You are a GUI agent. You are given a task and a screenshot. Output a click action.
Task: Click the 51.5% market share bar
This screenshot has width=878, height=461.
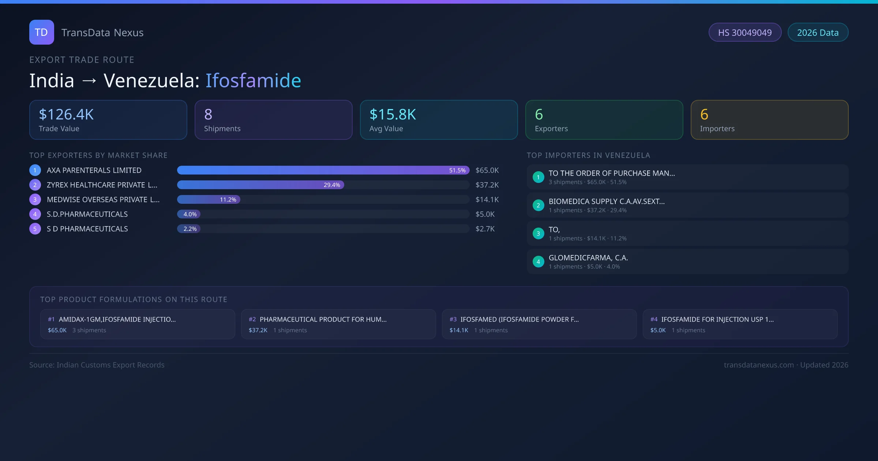point(323,170)
